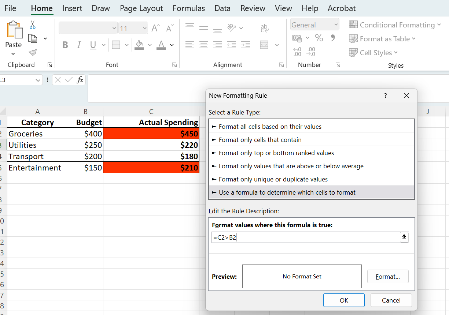The image size is (449, 315).
Task: Apply the Font Color letter A
Action: click(161, 45)
